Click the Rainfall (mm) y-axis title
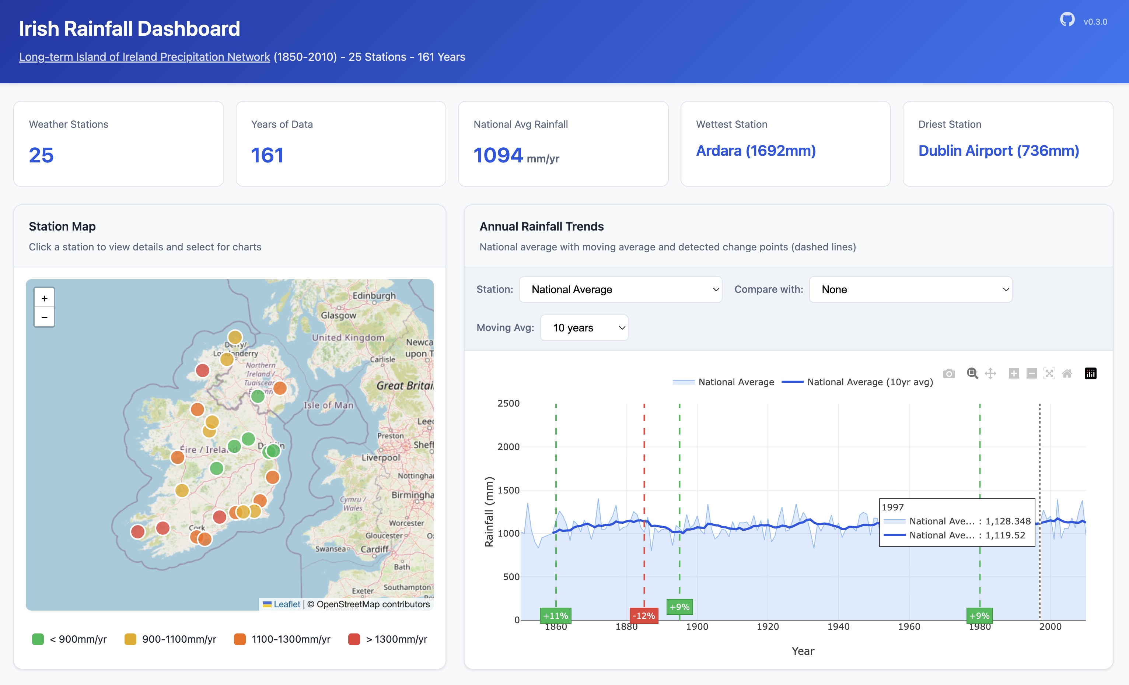 (x=489, y=512)
